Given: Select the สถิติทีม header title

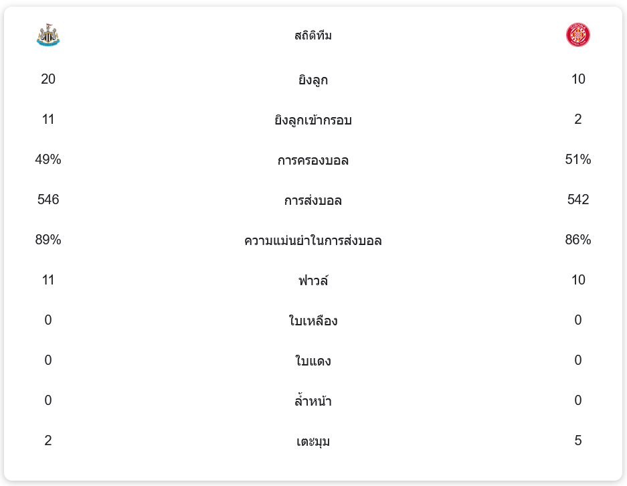Looking at the screenshot, I should coord(313,35).
